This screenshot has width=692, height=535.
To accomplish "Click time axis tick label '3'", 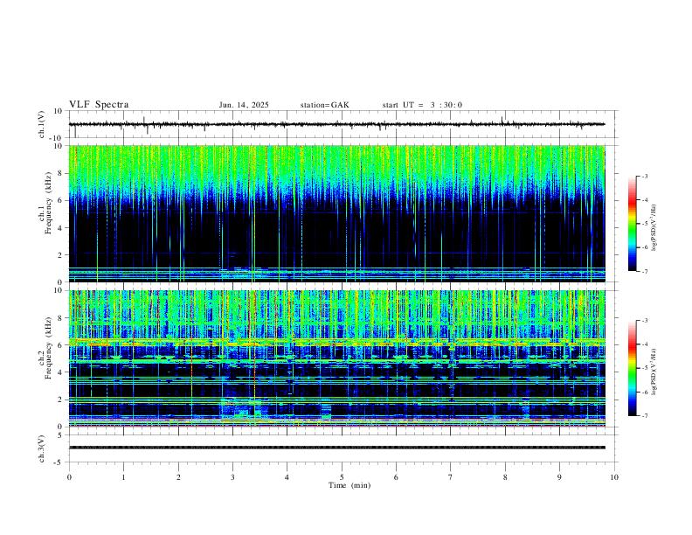I will [x=232, y=477].
